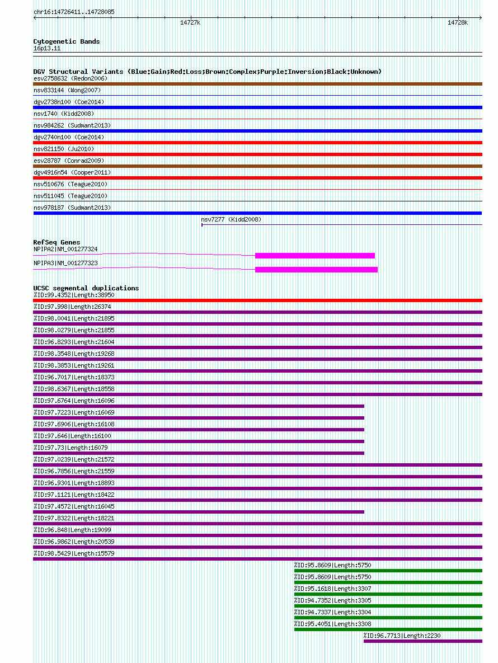498x663 pixels.
Task: Click duplication label %ID:96.8293|Length:21604
Action: (x=74, y=342)
